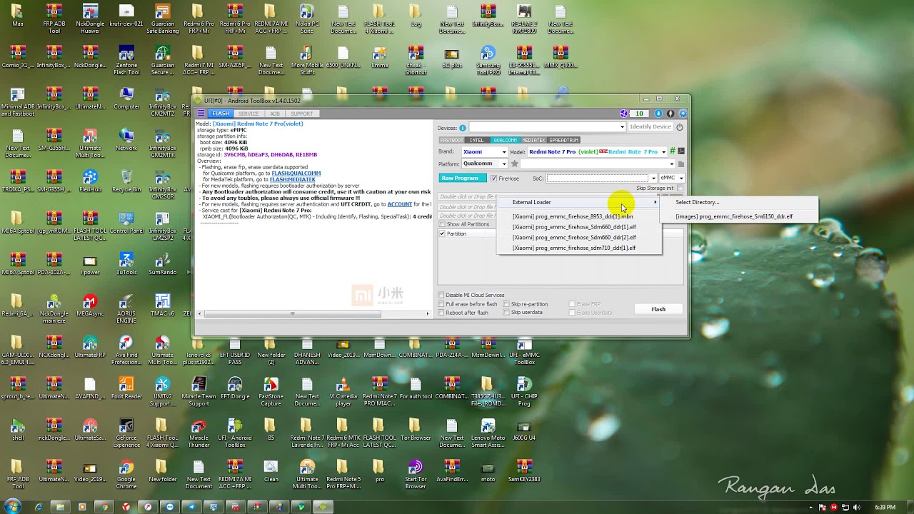Click the Devices info icon
914x514 pixels.
(x=463, y=128)
